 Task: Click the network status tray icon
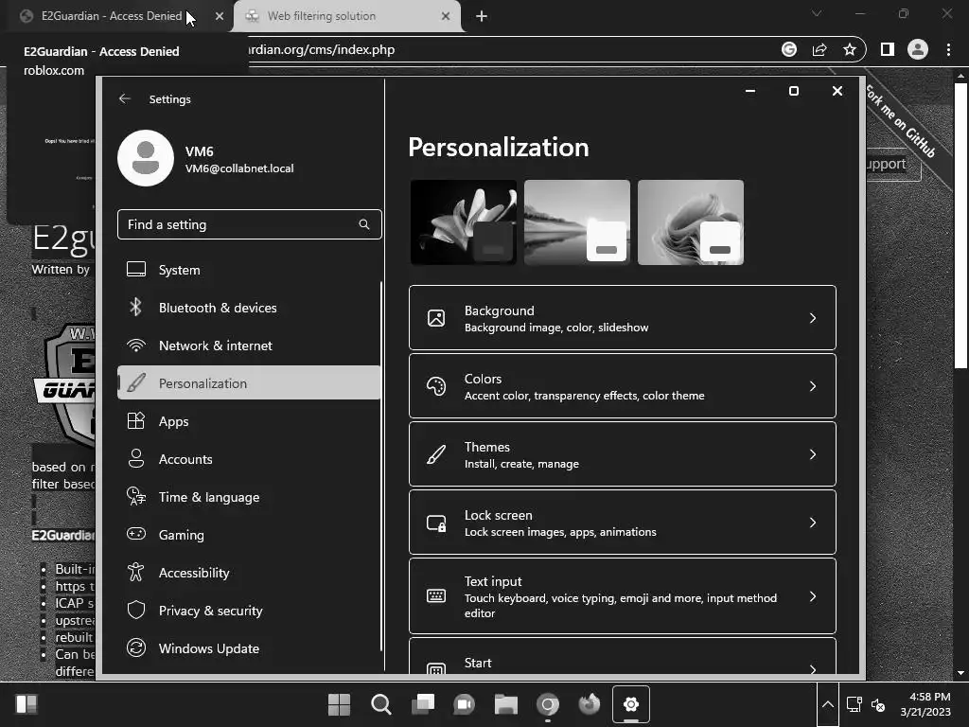(854, 704)
